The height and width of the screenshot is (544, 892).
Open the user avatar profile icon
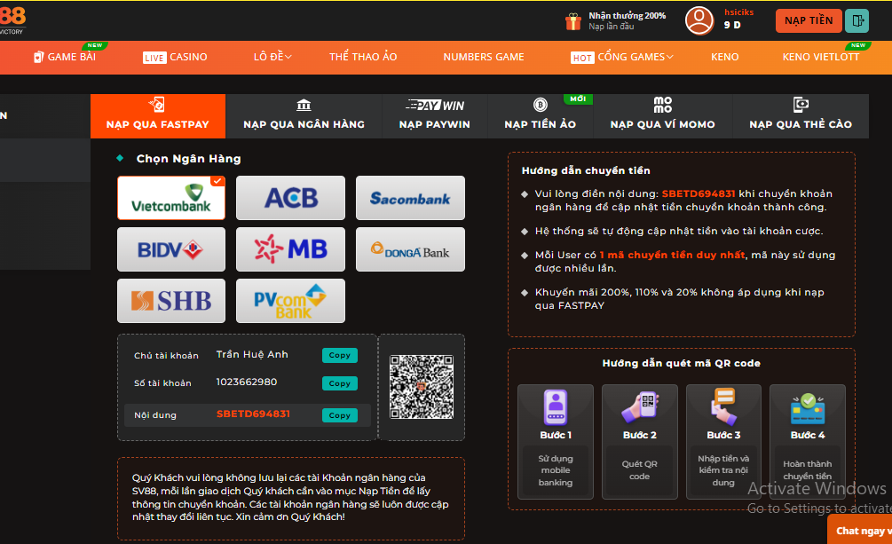699,20
